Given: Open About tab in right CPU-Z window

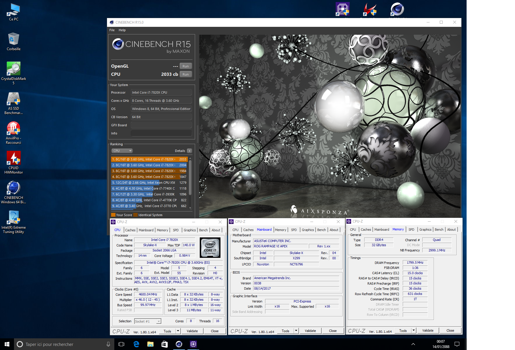Looking at the screenshot, I should click(x=451, y=230).
